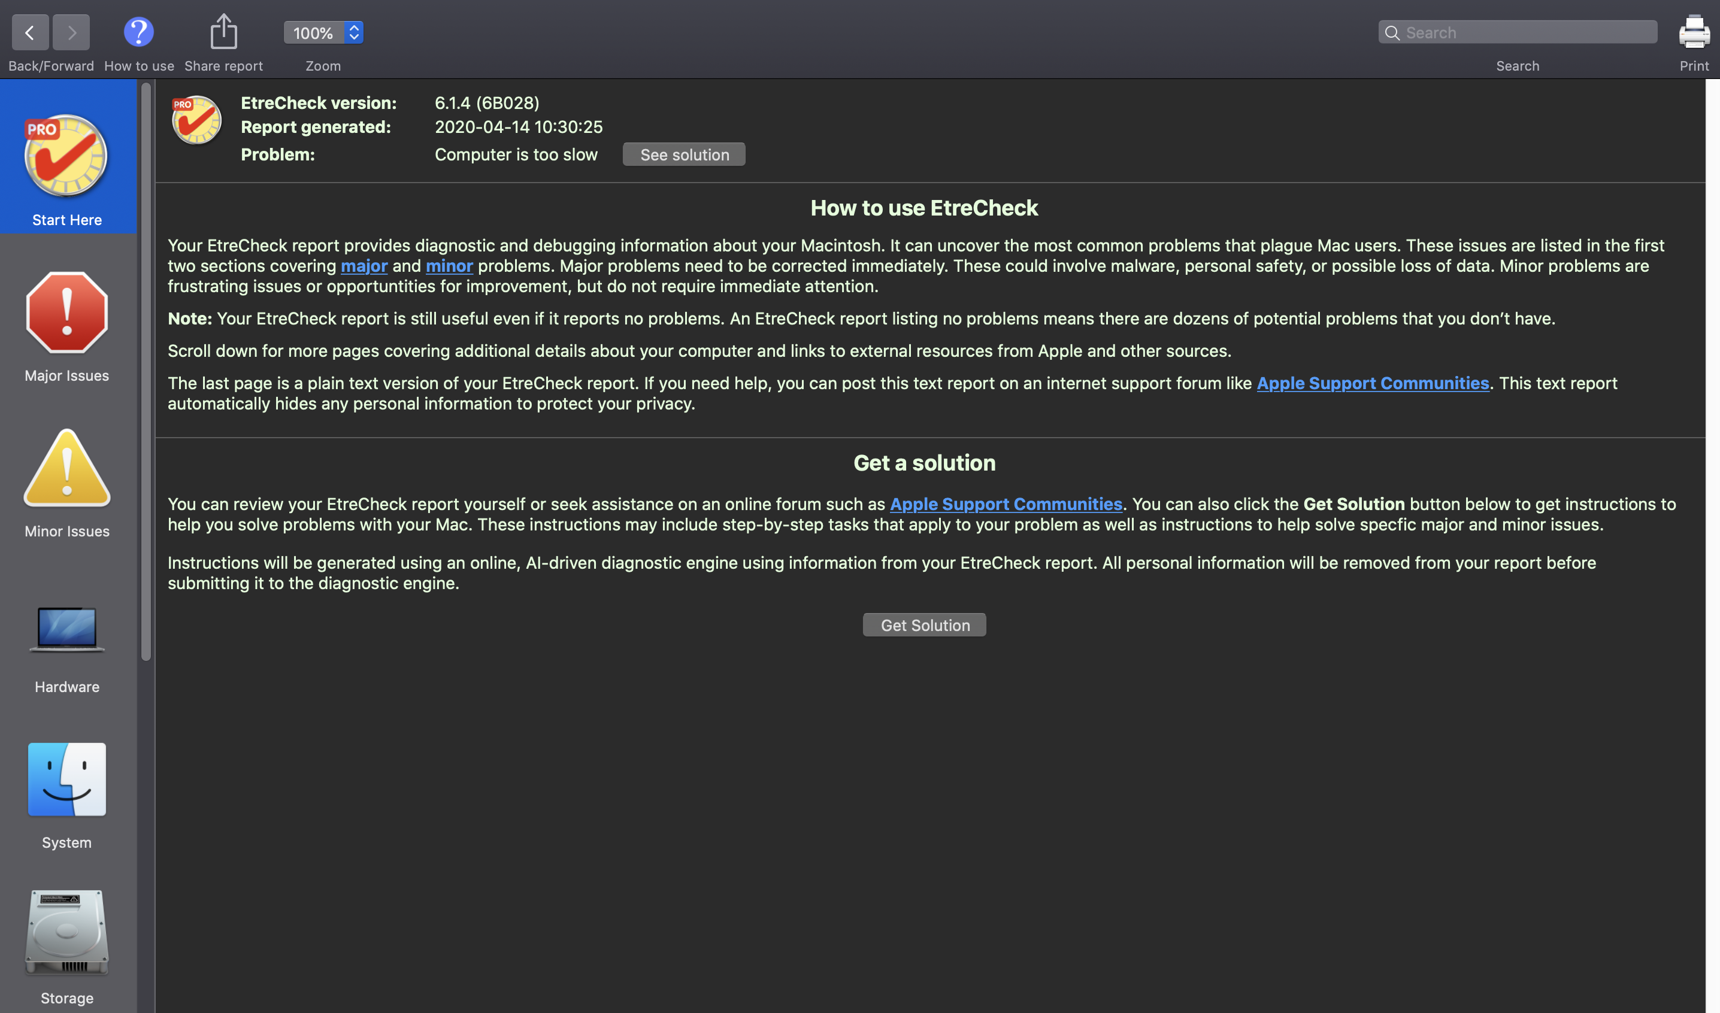Image resolution: width=1720 pixels, height=1013 pixels.
Task: Click the zoom stepper arrows
Action: [354, 32]
